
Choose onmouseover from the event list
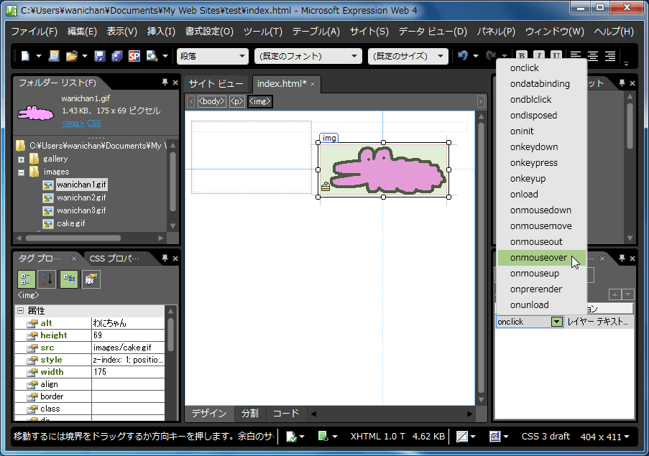pos(541,258)
